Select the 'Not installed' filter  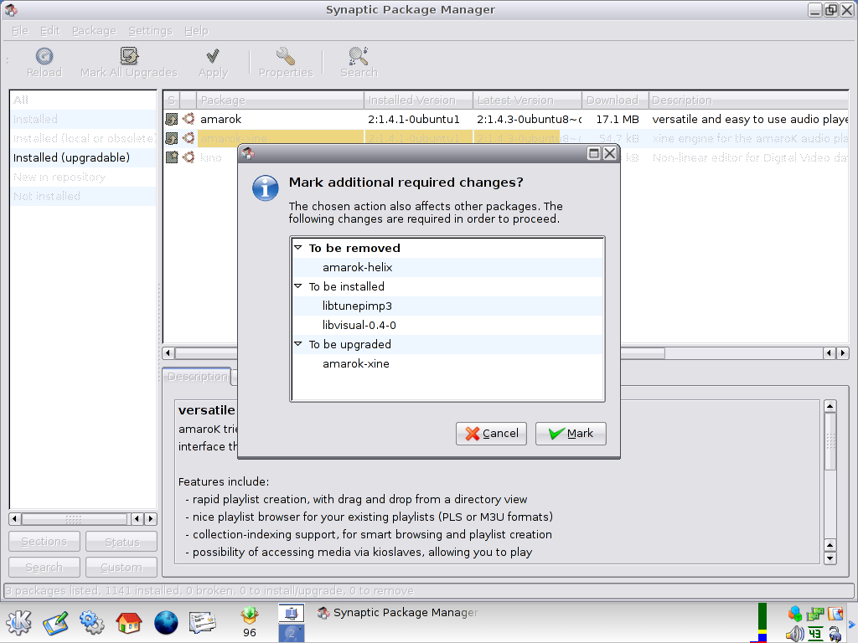(x=83, y=196)
